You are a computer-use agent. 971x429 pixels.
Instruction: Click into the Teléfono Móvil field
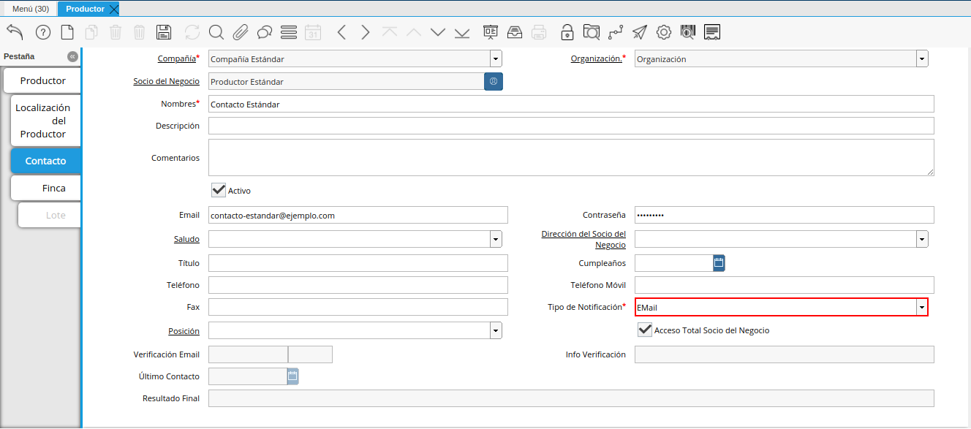coord(784,285)
